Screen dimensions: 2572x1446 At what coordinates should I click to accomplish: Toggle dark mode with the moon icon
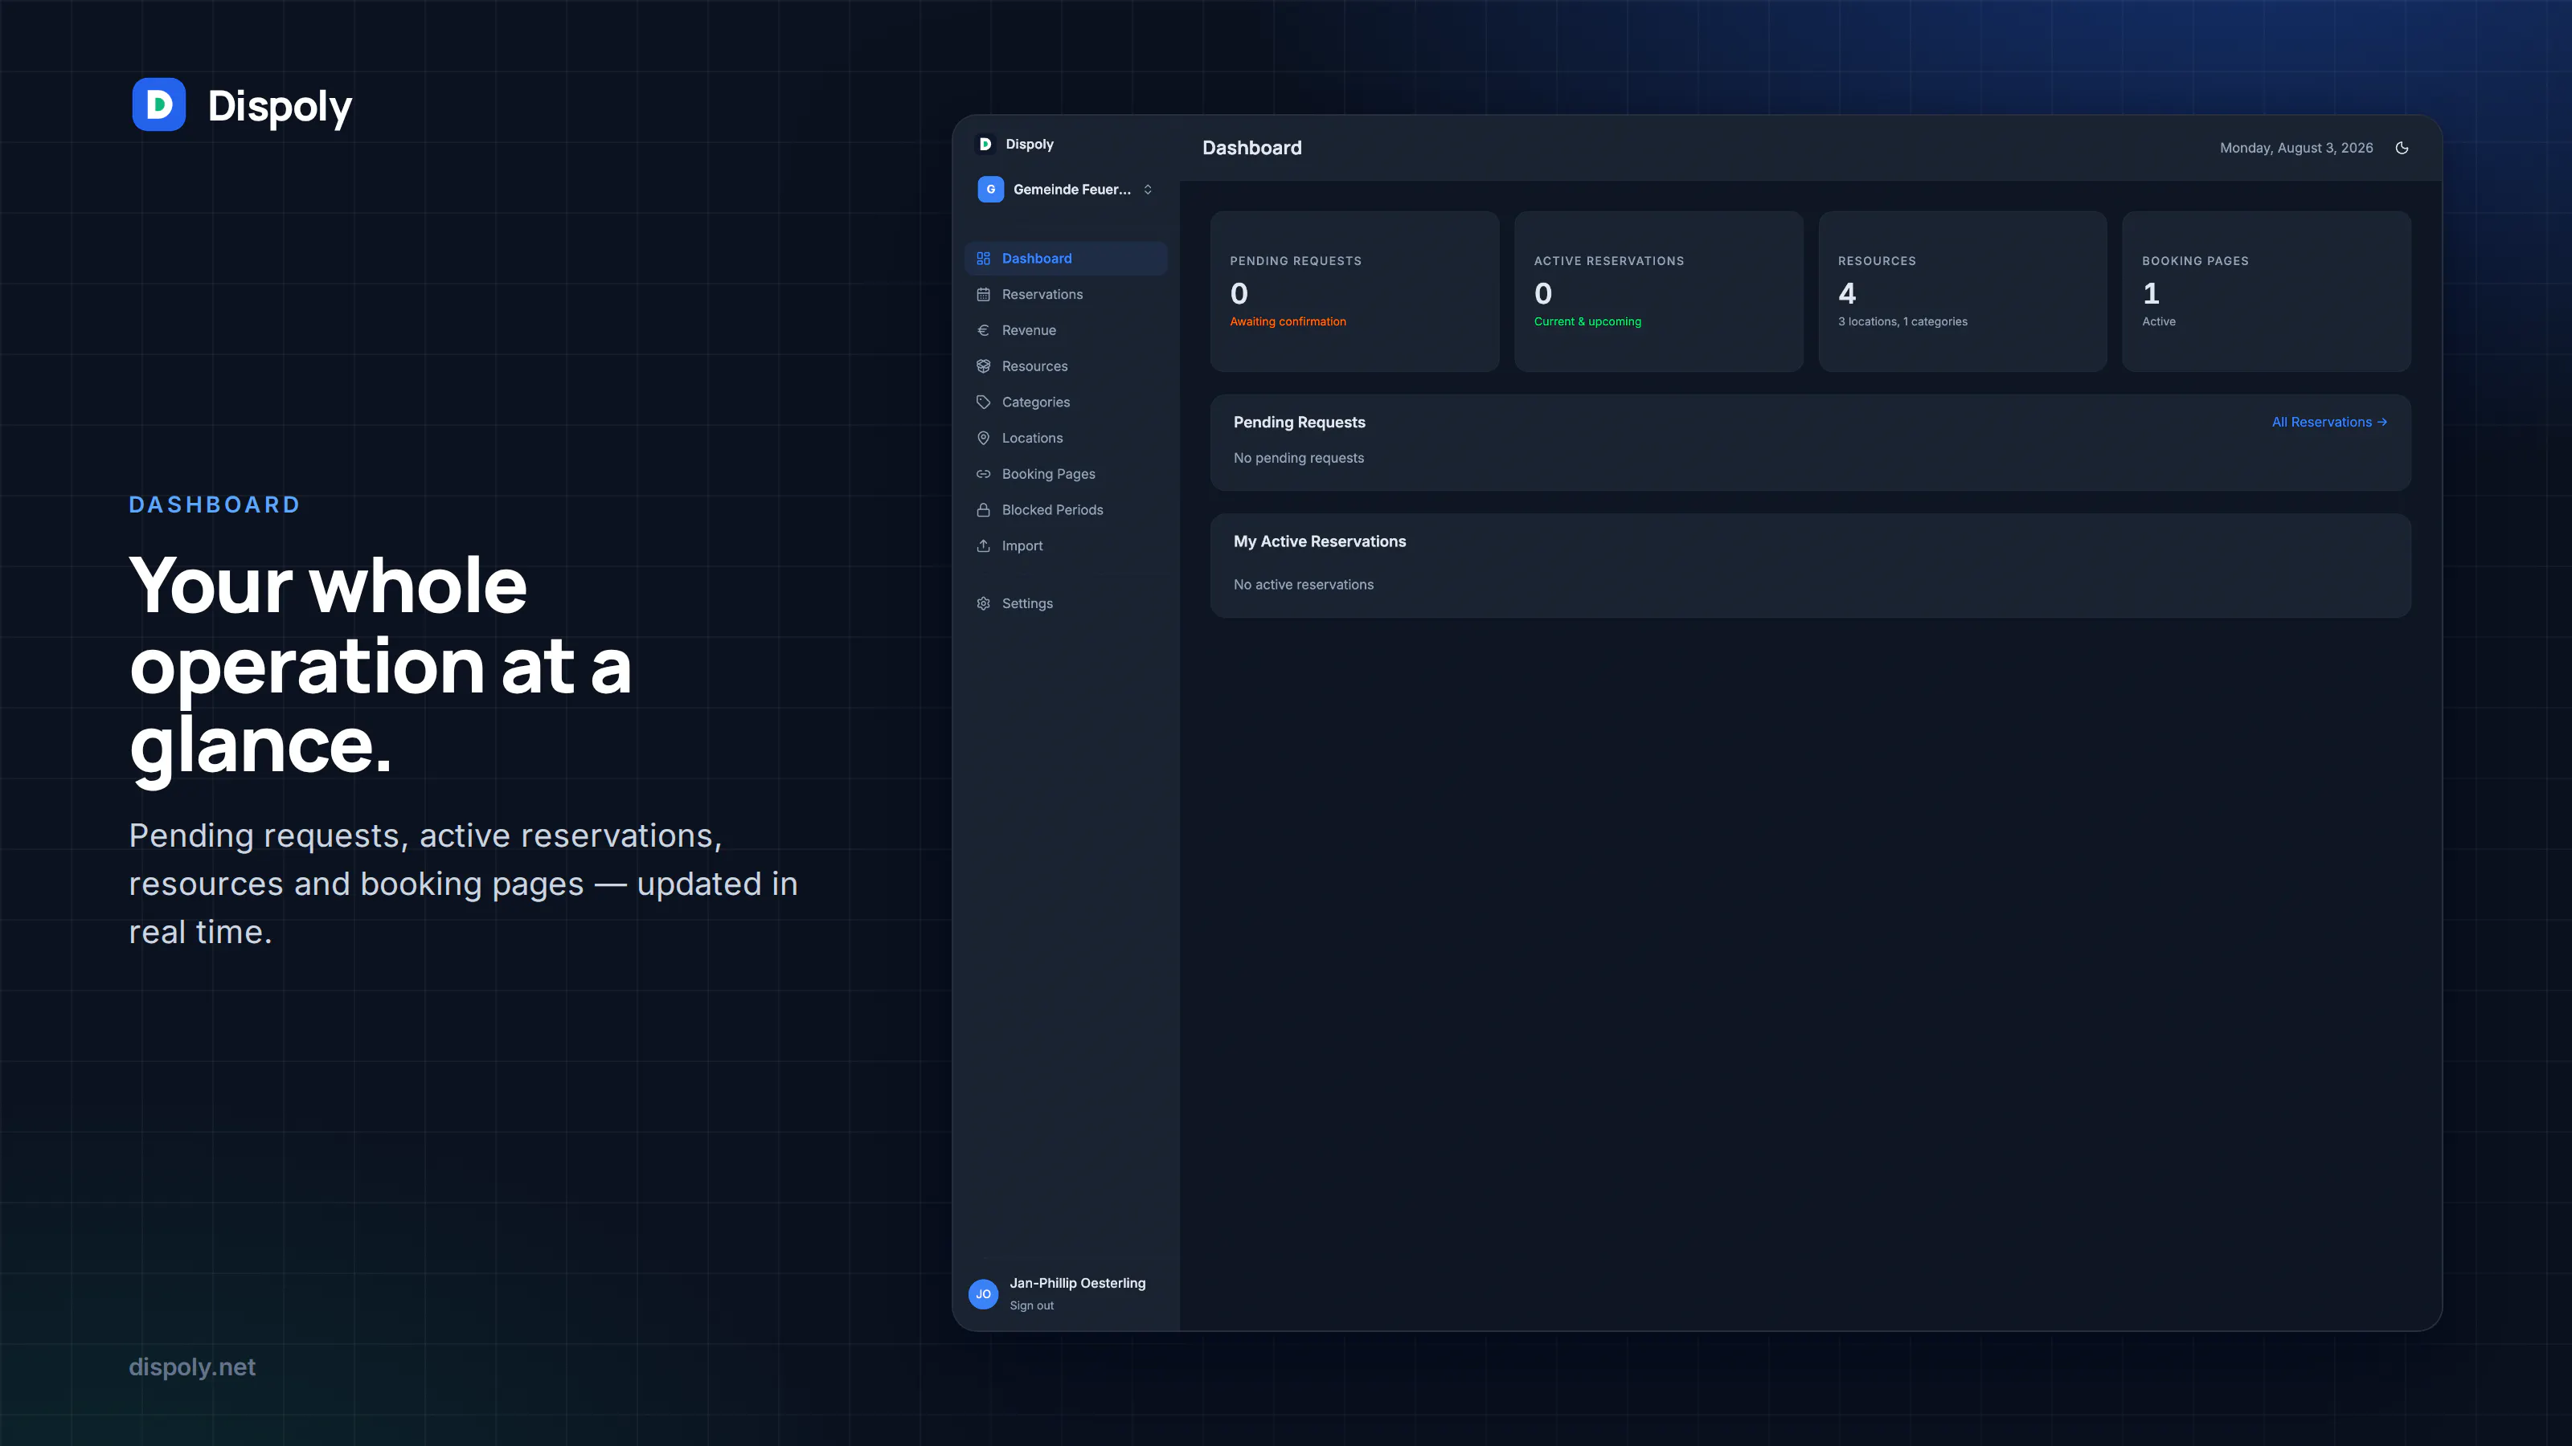tap(2402, 148)
